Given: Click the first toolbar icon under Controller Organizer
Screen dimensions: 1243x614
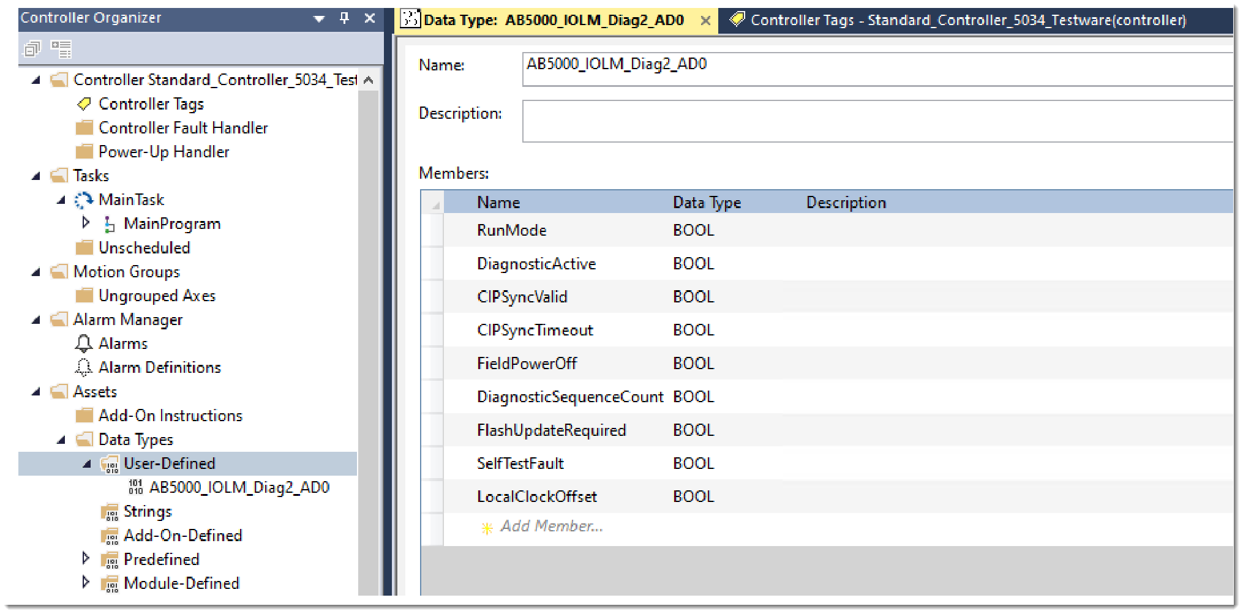Looking at the screenshot, I should tap(32, 49).
